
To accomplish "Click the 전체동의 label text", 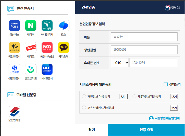I will pyautogui.click(x=175, y=84).
